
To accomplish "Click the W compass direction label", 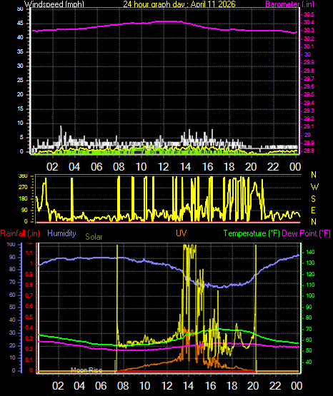I will (314, 187).
